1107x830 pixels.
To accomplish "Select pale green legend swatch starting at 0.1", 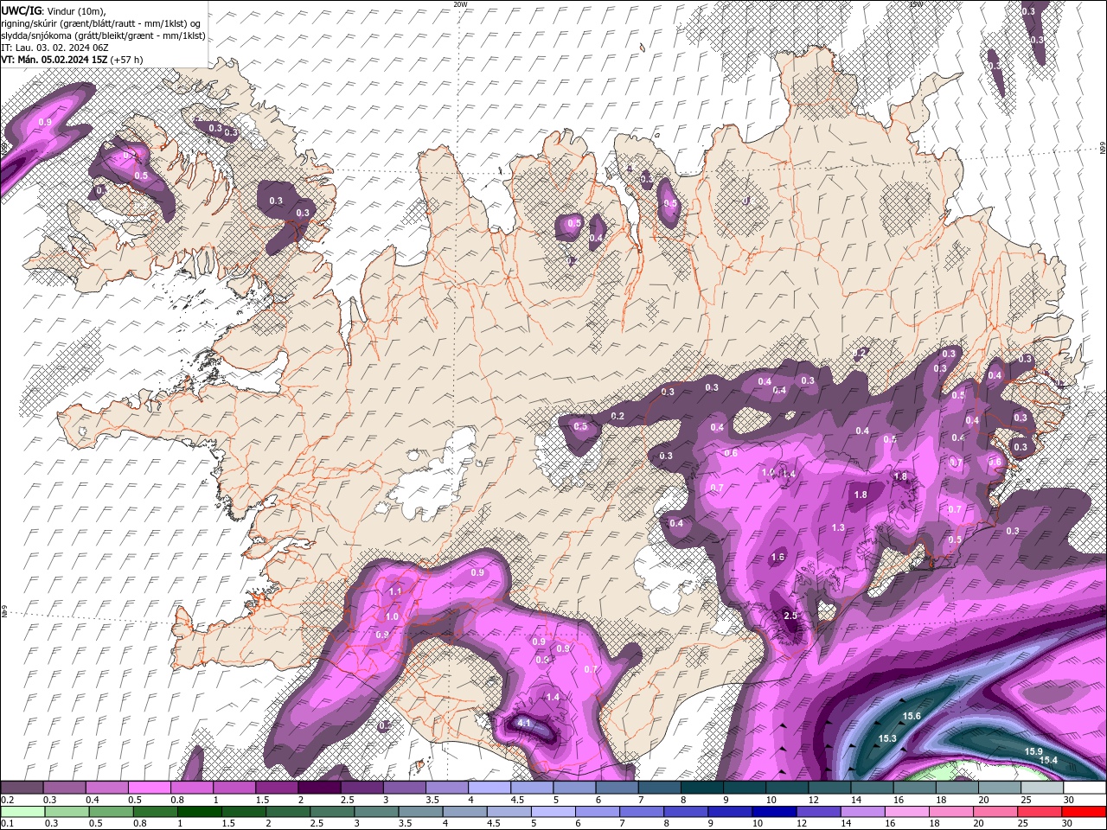I will pos(22,812).
